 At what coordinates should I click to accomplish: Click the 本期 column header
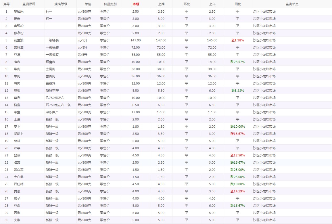click(136, 4)
